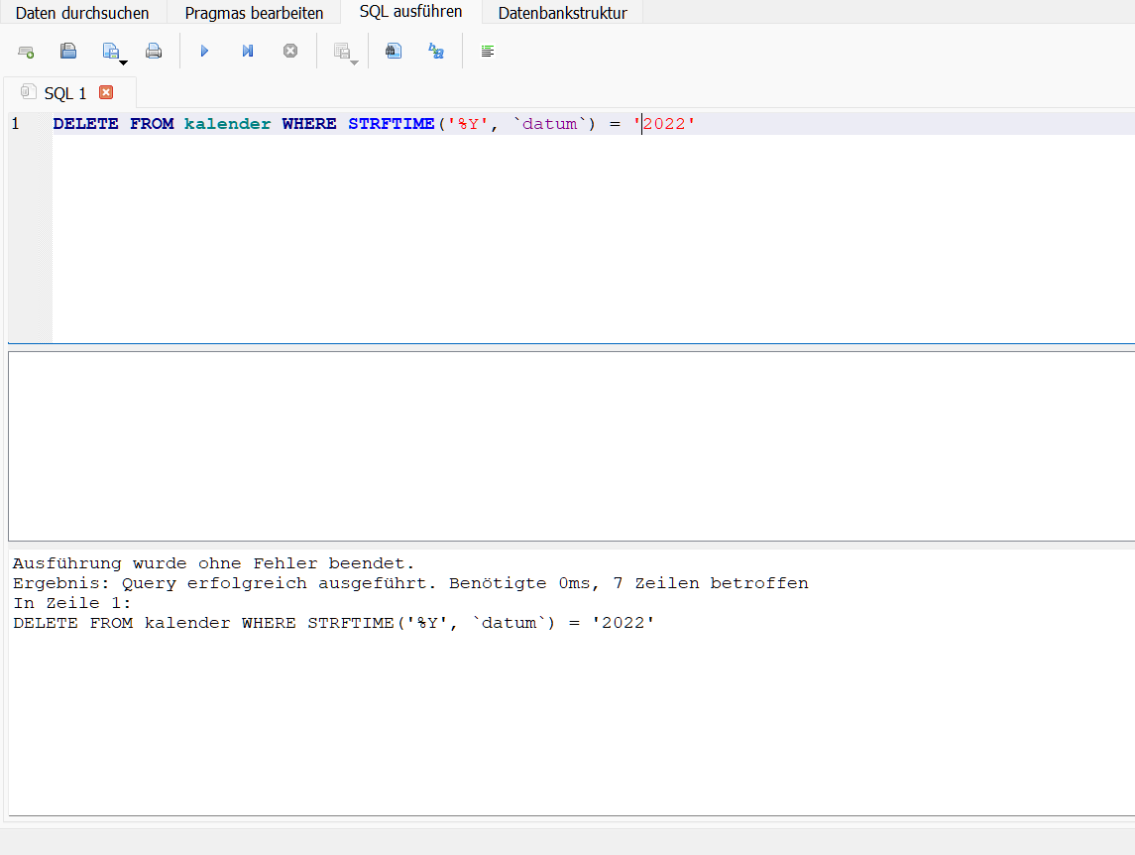This screenshot has width=1135, height=855.
Task: Select the SQL 1 editor tab
Action: coord(64,93)
